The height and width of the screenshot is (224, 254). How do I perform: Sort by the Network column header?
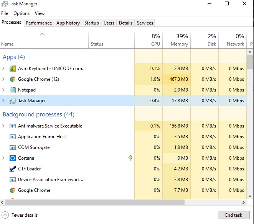[233, 41]
